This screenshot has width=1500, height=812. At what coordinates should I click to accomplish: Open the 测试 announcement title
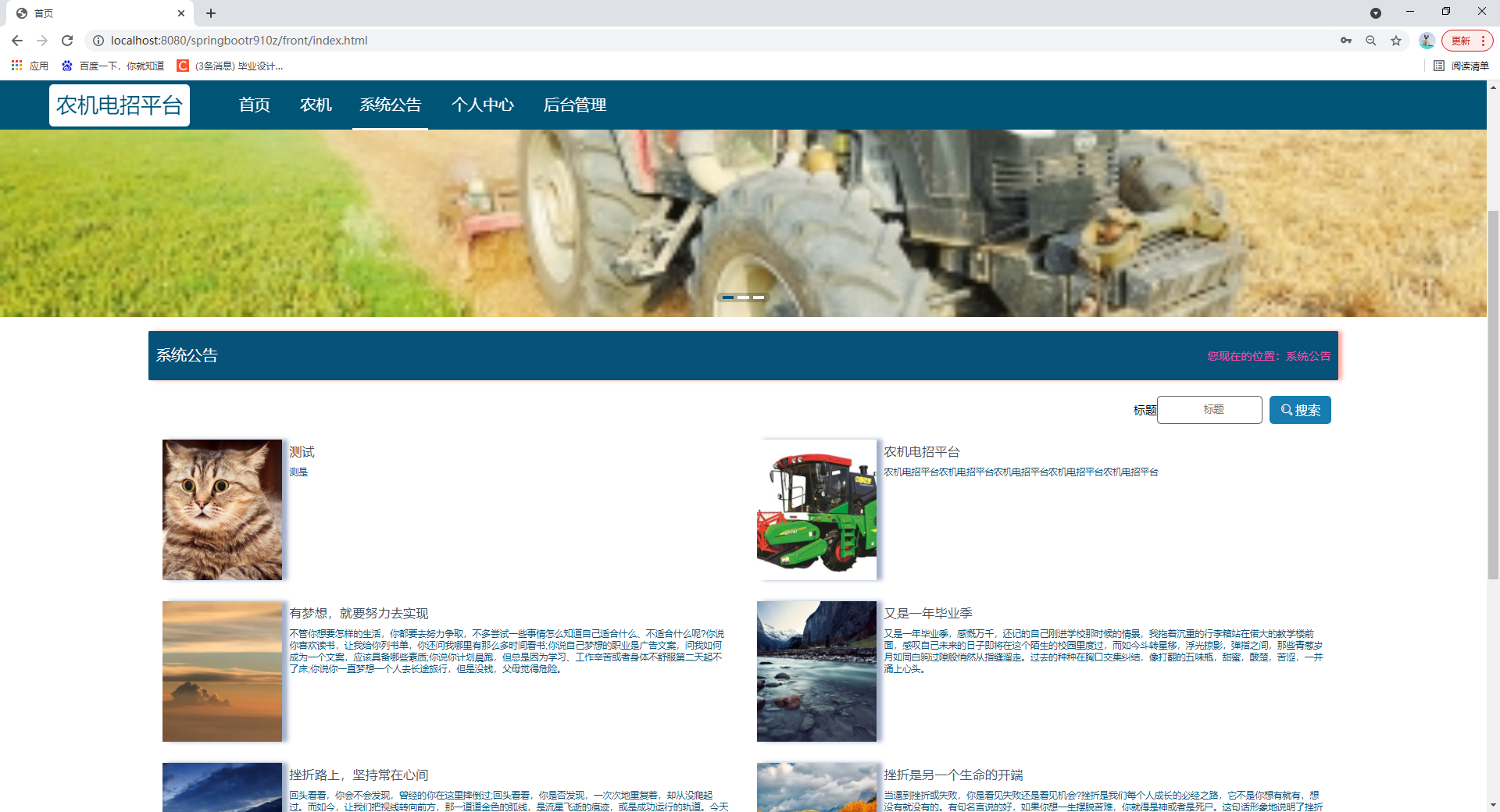pyautogui.click(x=302, y=452)
